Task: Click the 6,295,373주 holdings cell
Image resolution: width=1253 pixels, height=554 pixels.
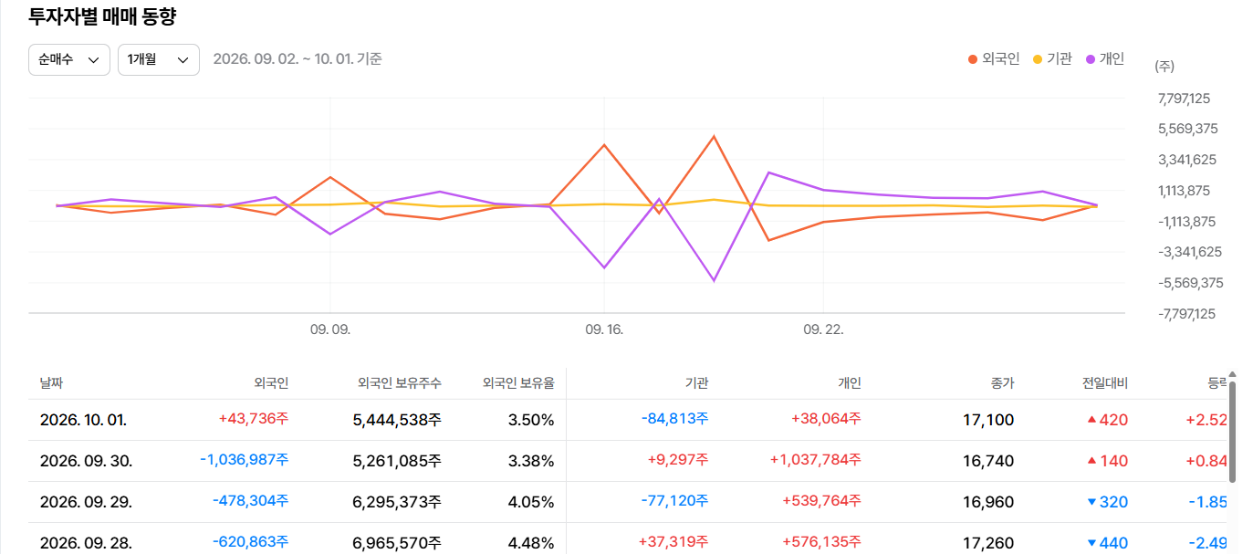Action: [x=397, y=502]
